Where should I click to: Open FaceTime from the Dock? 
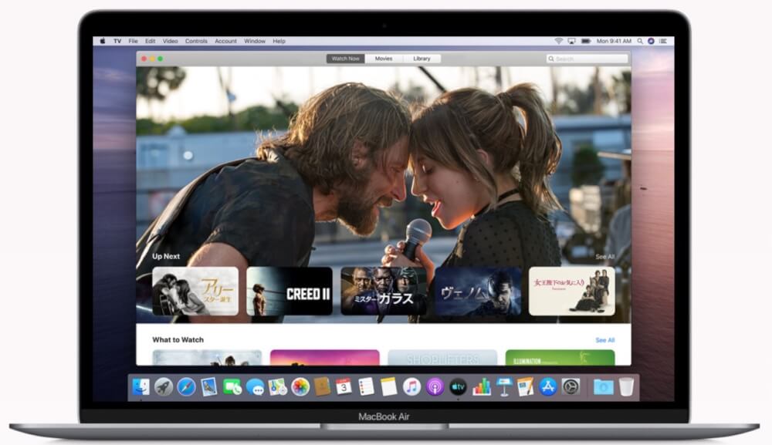tap(232, 387)
